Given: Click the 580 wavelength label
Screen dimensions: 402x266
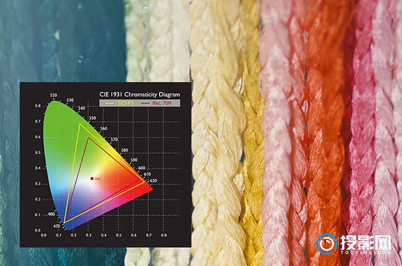Looking at the screenshot, I should pyautogui.click(x=125, y=150).
